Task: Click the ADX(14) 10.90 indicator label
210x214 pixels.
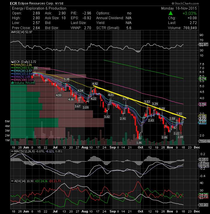Action: tap(22, 181)
